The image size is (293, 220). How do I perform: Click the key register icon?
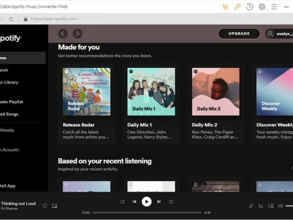(237, 7)
